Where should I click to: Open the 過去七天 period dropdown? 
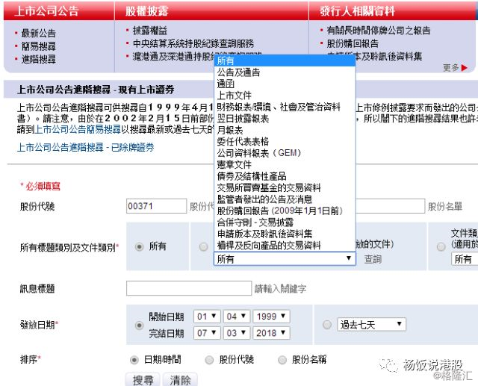point(372,325)
